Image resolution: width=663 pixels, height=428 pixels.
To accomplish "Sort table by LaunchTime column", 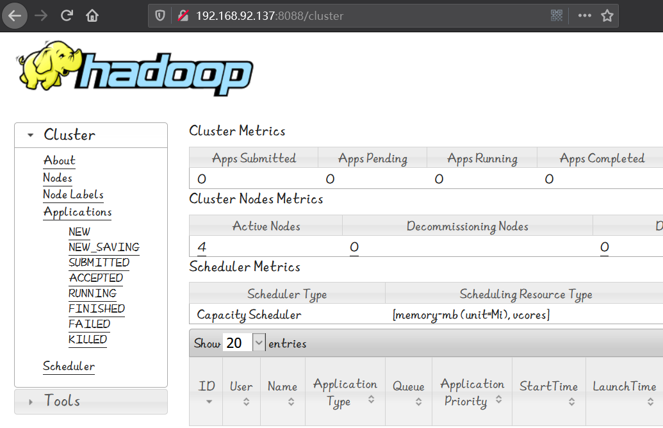I will pos(625,391).
